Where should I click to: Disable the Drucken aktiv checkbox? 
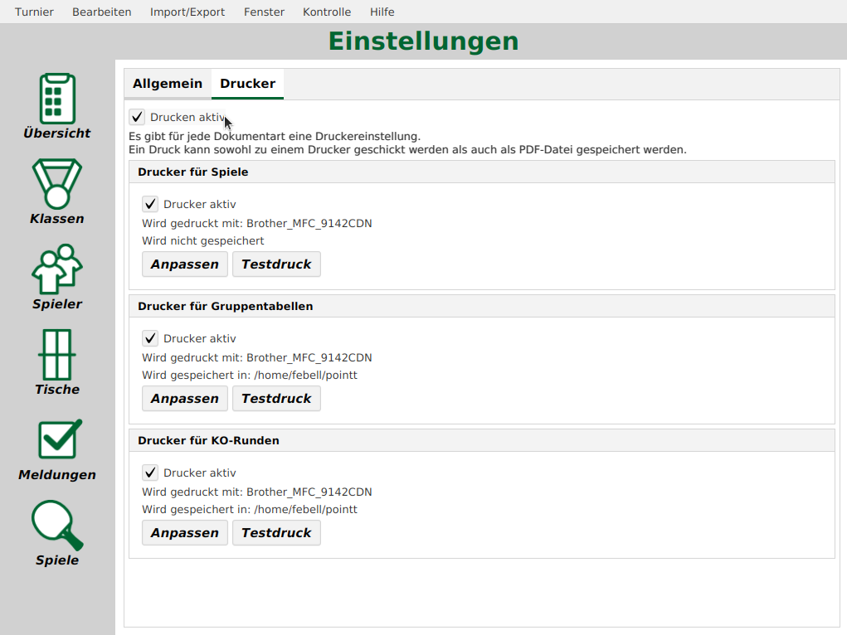137,117
